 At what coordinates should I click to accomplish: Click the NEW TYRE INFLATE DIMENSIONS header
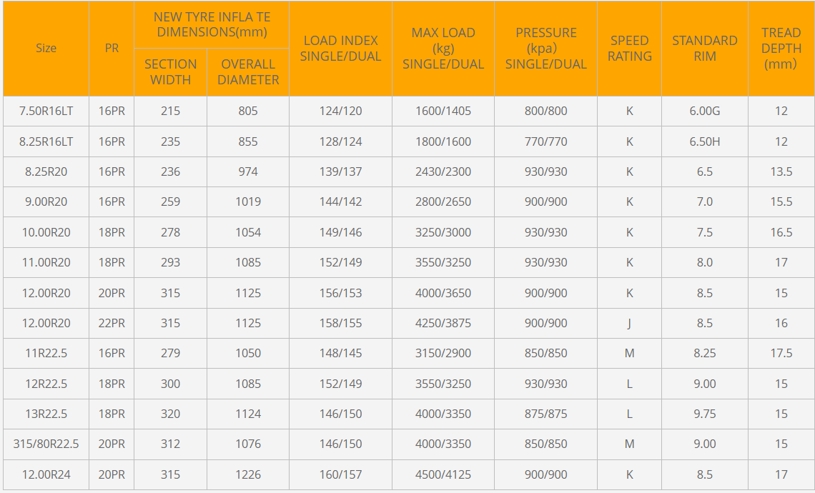(212, 24)
